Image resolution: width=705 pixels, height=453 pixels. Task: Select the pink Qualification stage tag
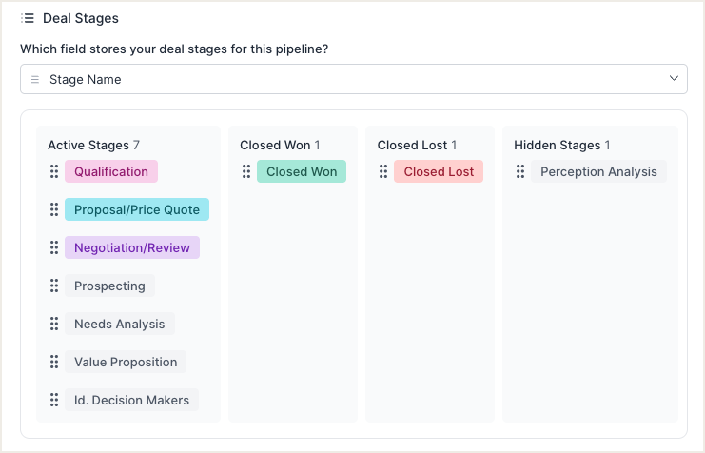pos(111,171)
